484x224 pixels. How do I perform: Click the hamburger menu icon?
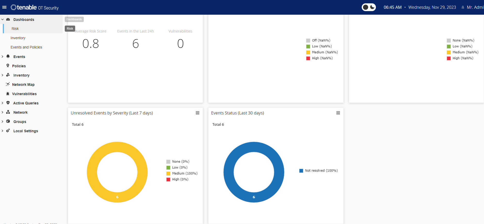(x=4, y=7)
